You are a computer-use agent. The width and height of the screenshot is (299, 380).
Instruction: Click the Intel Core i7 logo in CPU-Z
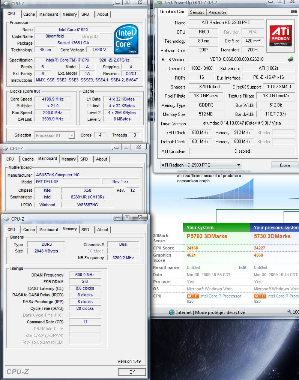(x=126, y=39)
